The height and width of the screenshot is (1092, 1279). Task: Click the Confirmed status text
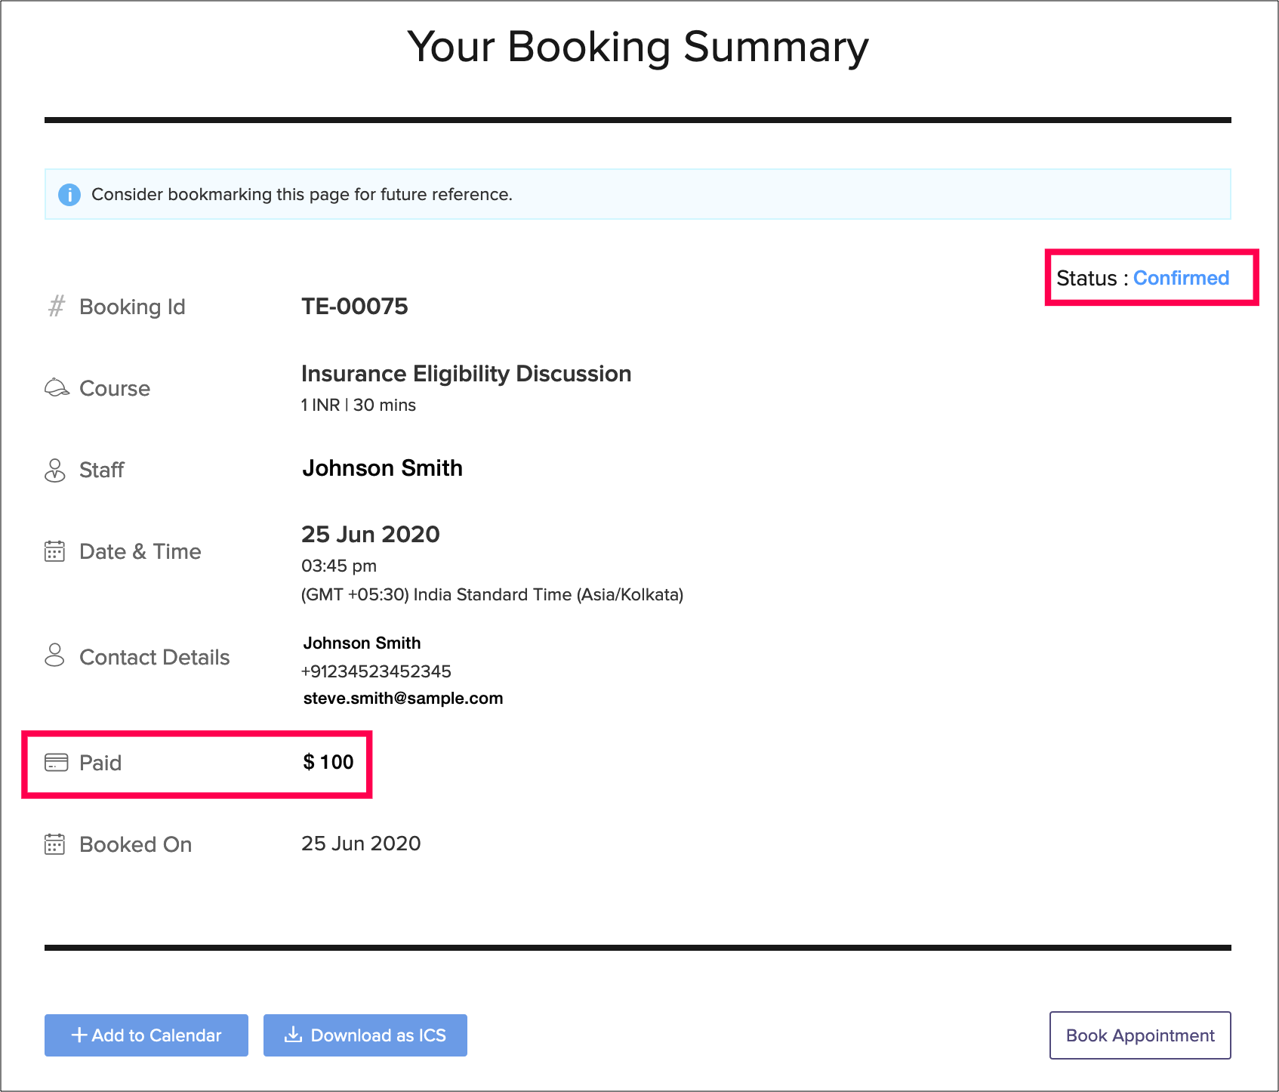point(1182,278)
